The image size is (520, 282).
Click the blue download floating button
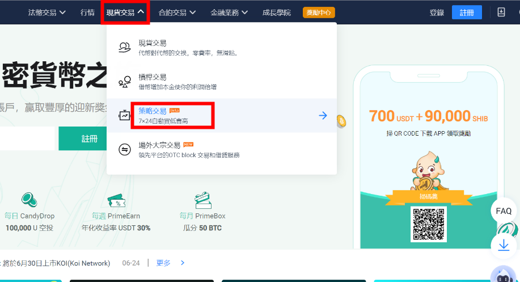[504, 246]
